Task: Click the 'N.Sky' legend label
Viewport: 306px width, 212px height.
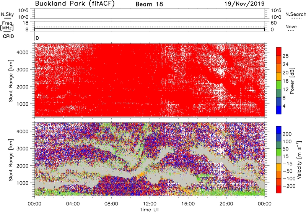Action: click(7, 15)
